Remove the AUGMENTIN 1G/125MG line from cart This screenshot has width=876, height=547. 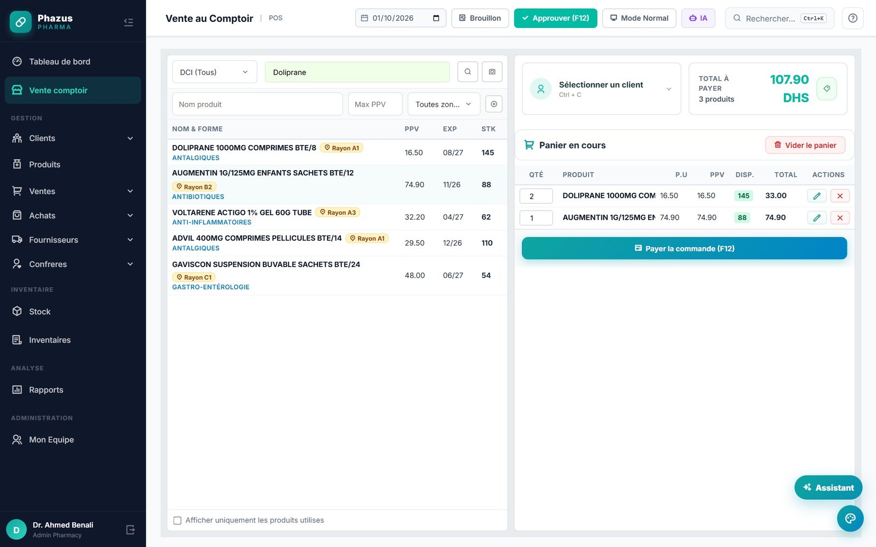pyautogui.click(x=840, y=218)
